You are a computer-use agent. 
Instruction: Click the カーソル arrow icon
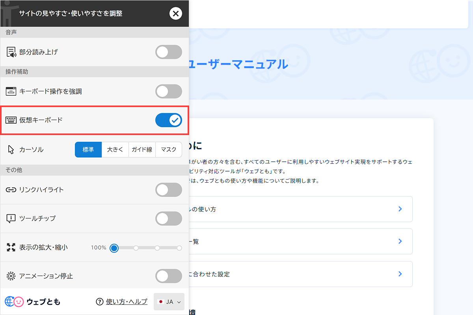click(10, 149)
